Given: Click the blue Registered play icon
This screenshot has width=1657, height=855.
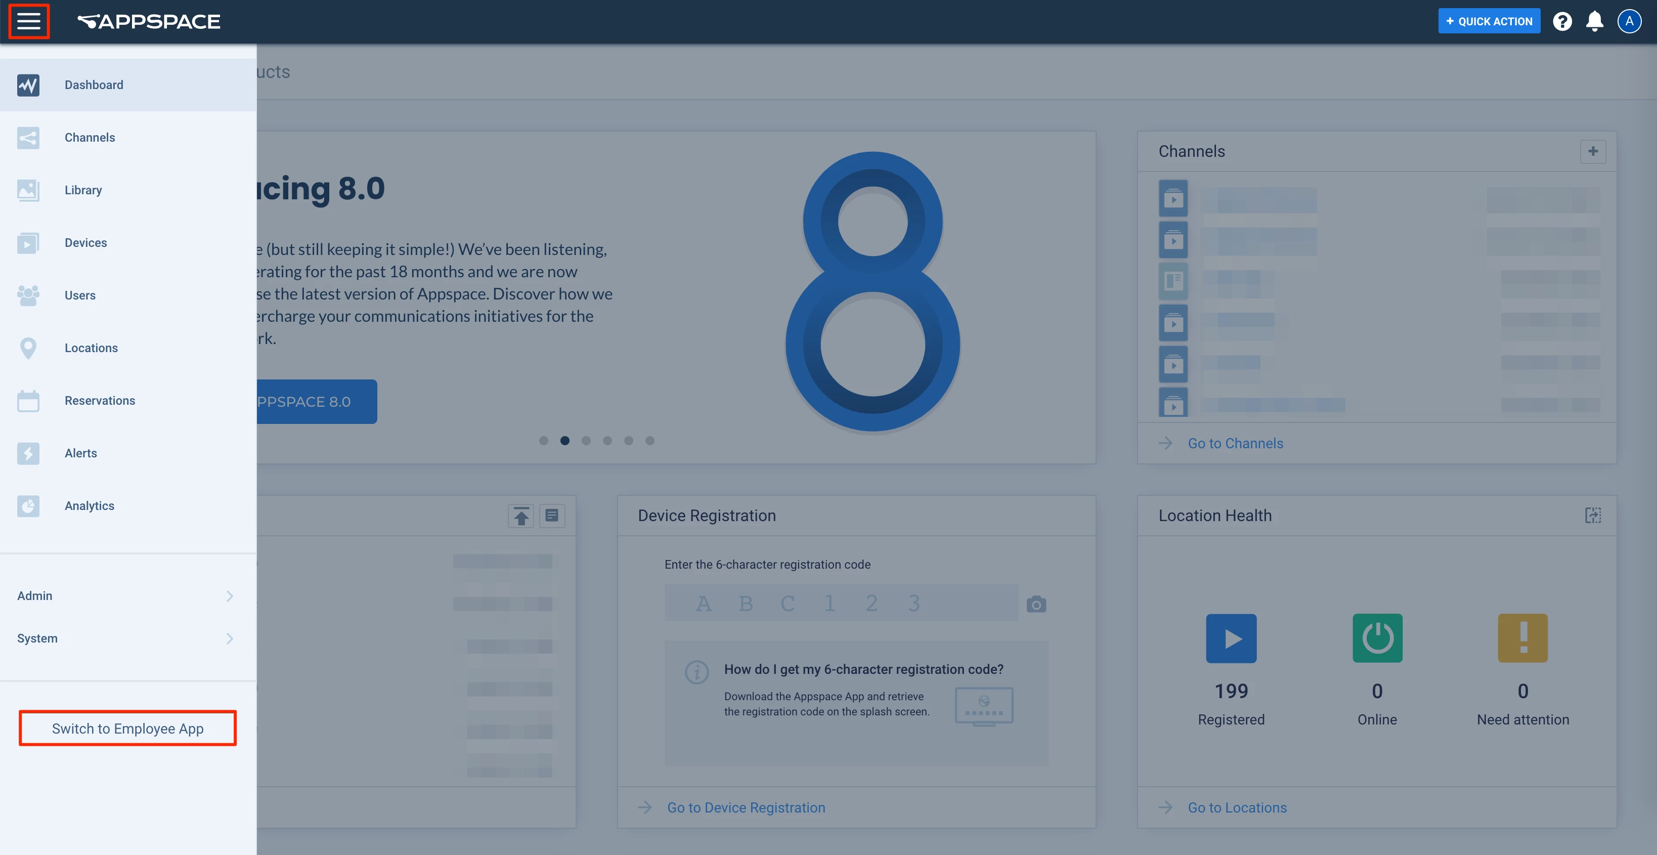Looking at the screenshot, I should (x=1231, y=638).
